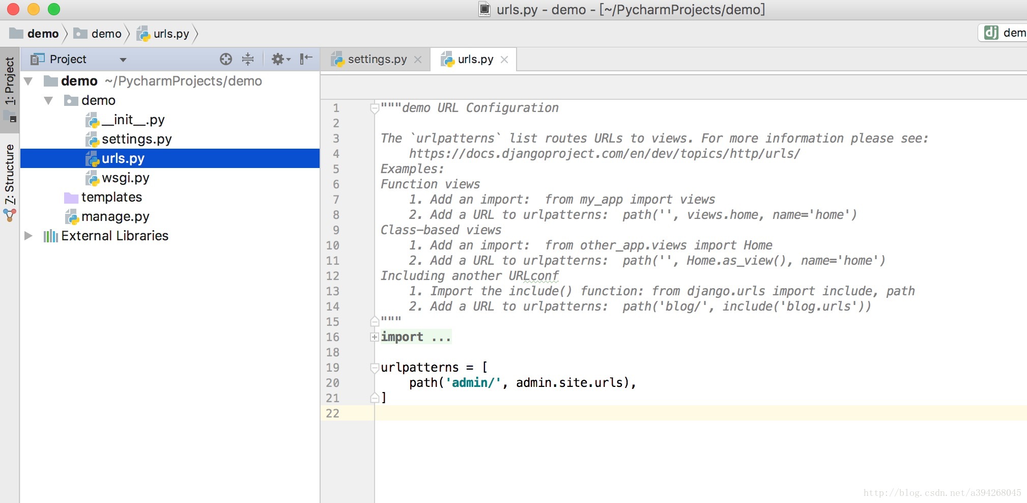Viewport: 1027px width, 503px height.
Task: Select __init__.py in project tree
Action: click(x=170, y=120)
